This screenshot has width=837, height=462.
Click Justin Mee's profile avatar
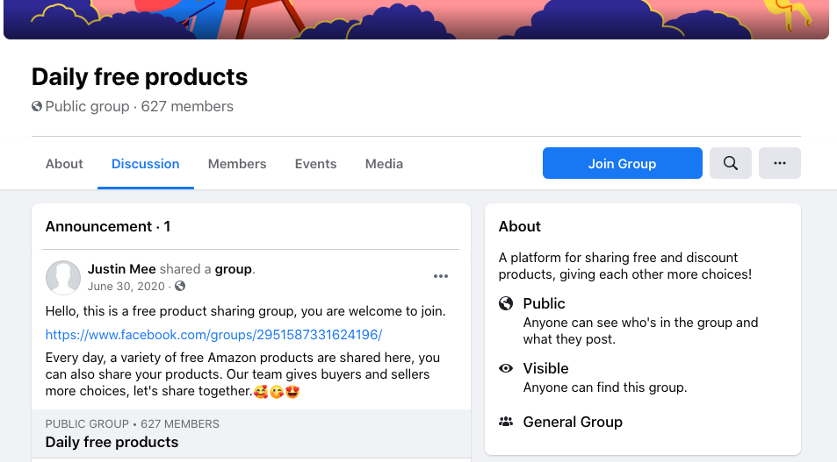click(x=63, y=277)
